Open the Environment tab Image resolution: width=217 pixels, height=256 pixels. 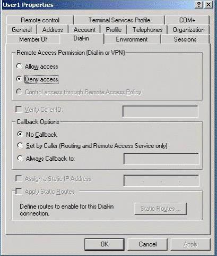132,39
